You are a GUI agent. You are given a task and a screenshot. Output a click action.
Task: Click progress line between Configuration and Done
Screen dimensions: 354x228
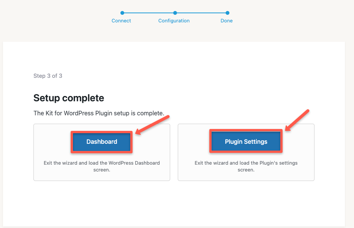click(201, 13)
